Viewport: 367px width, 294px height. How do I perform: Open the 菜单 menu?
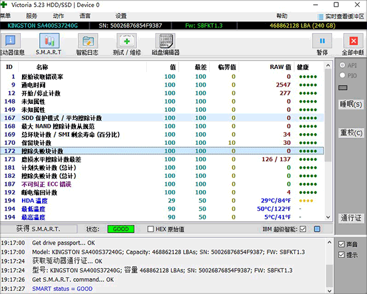coord(5,16)
